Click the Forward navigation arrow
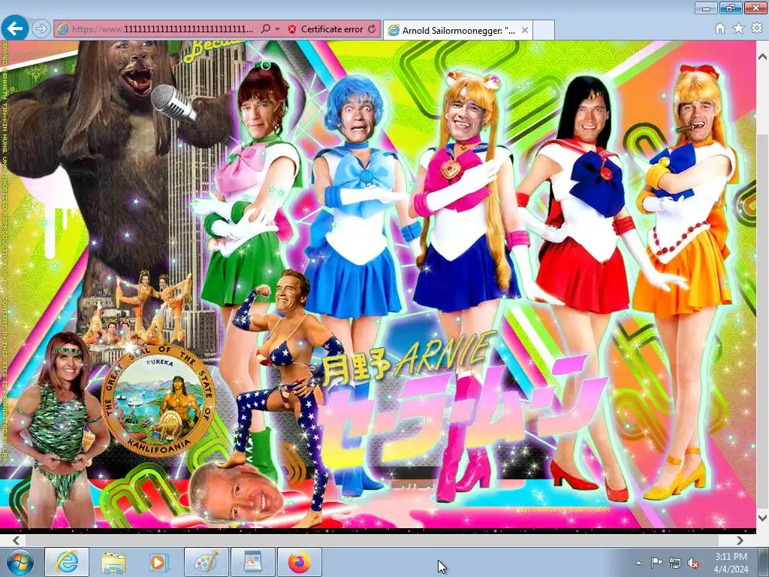 tap(41, 29)
